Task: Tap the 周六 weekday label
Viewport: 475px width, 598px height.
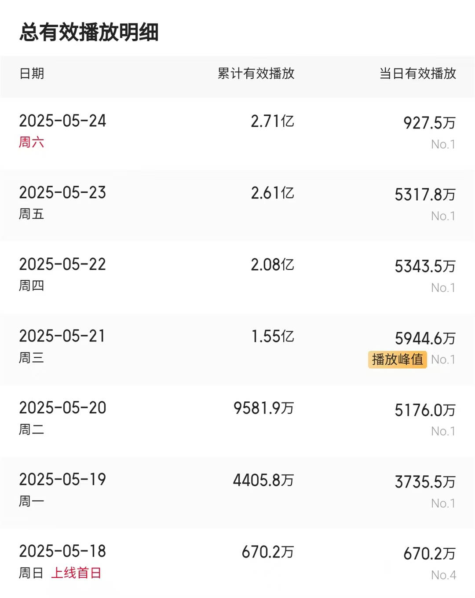Action: click(31, 142)
